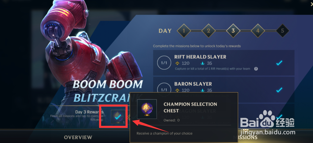Click the Baron Slayer completed checkmark
313x143 pixels.
(x=279, y=90)
